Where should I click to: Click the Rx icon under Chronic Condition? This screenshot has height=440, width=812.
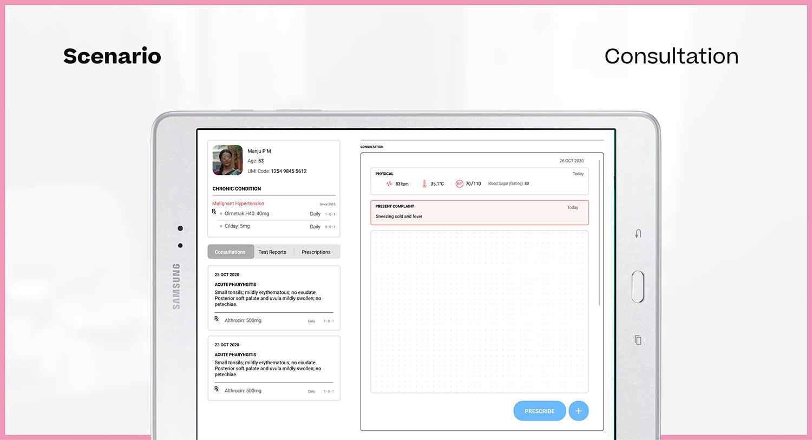pos(214,212)
